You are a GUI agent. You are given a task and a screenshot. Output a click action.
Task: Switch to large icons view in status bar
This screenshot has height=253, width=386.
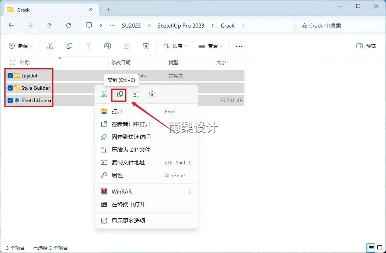380,248
